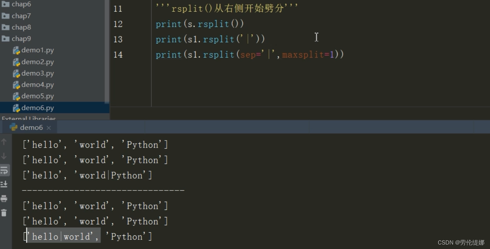
Task: Click the Python file icon of demo6.py
Action: coord(16,108)
